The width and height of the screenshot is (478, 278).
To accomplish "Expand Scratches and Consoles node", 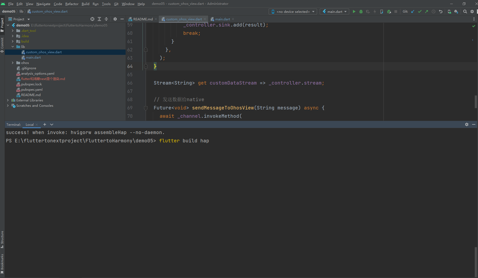I will [x=8, y=105].
